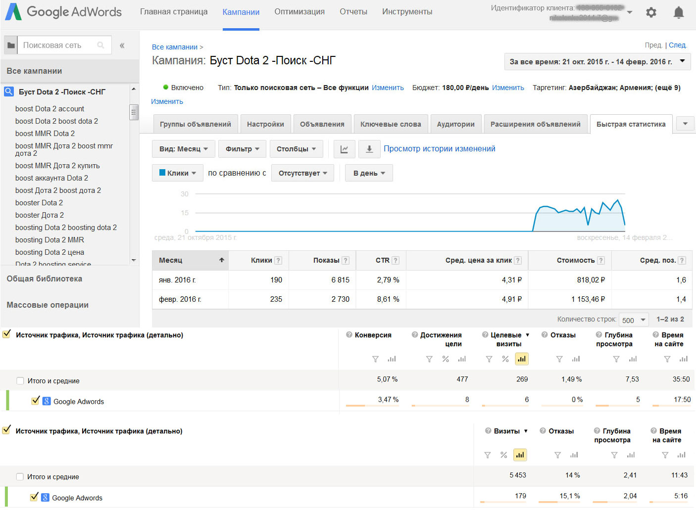
Task: Click the filter funnel under Целевые визиты
Action: (x=489, y=359)
